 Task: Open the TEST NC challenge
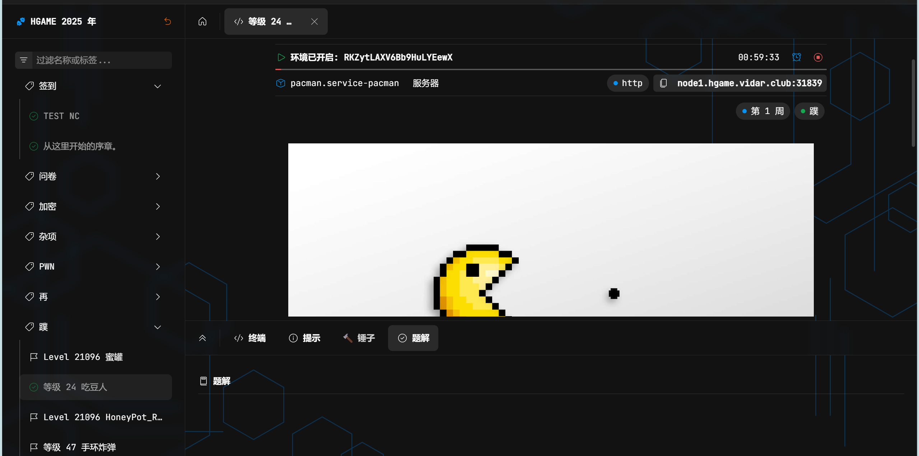tap(61, 116)
